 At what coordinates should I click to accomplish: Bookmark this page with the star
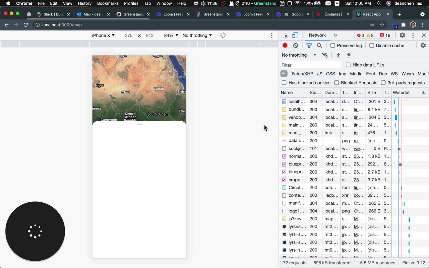[x=382, y=25]
